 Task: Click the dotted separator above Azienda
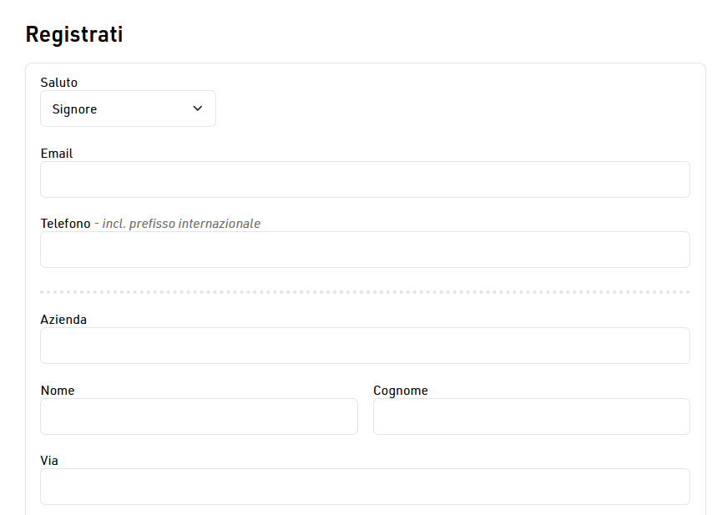(365, 292)
